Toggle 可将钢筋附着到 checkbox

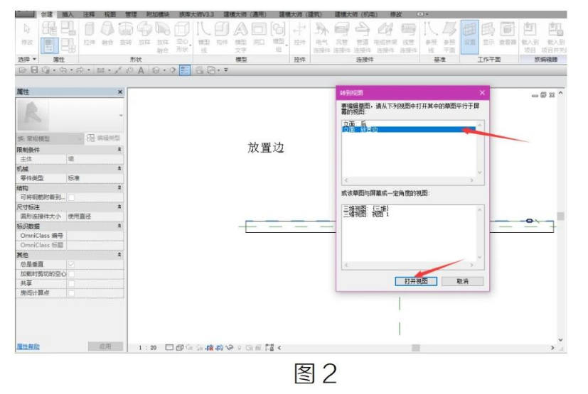point(72,197)
